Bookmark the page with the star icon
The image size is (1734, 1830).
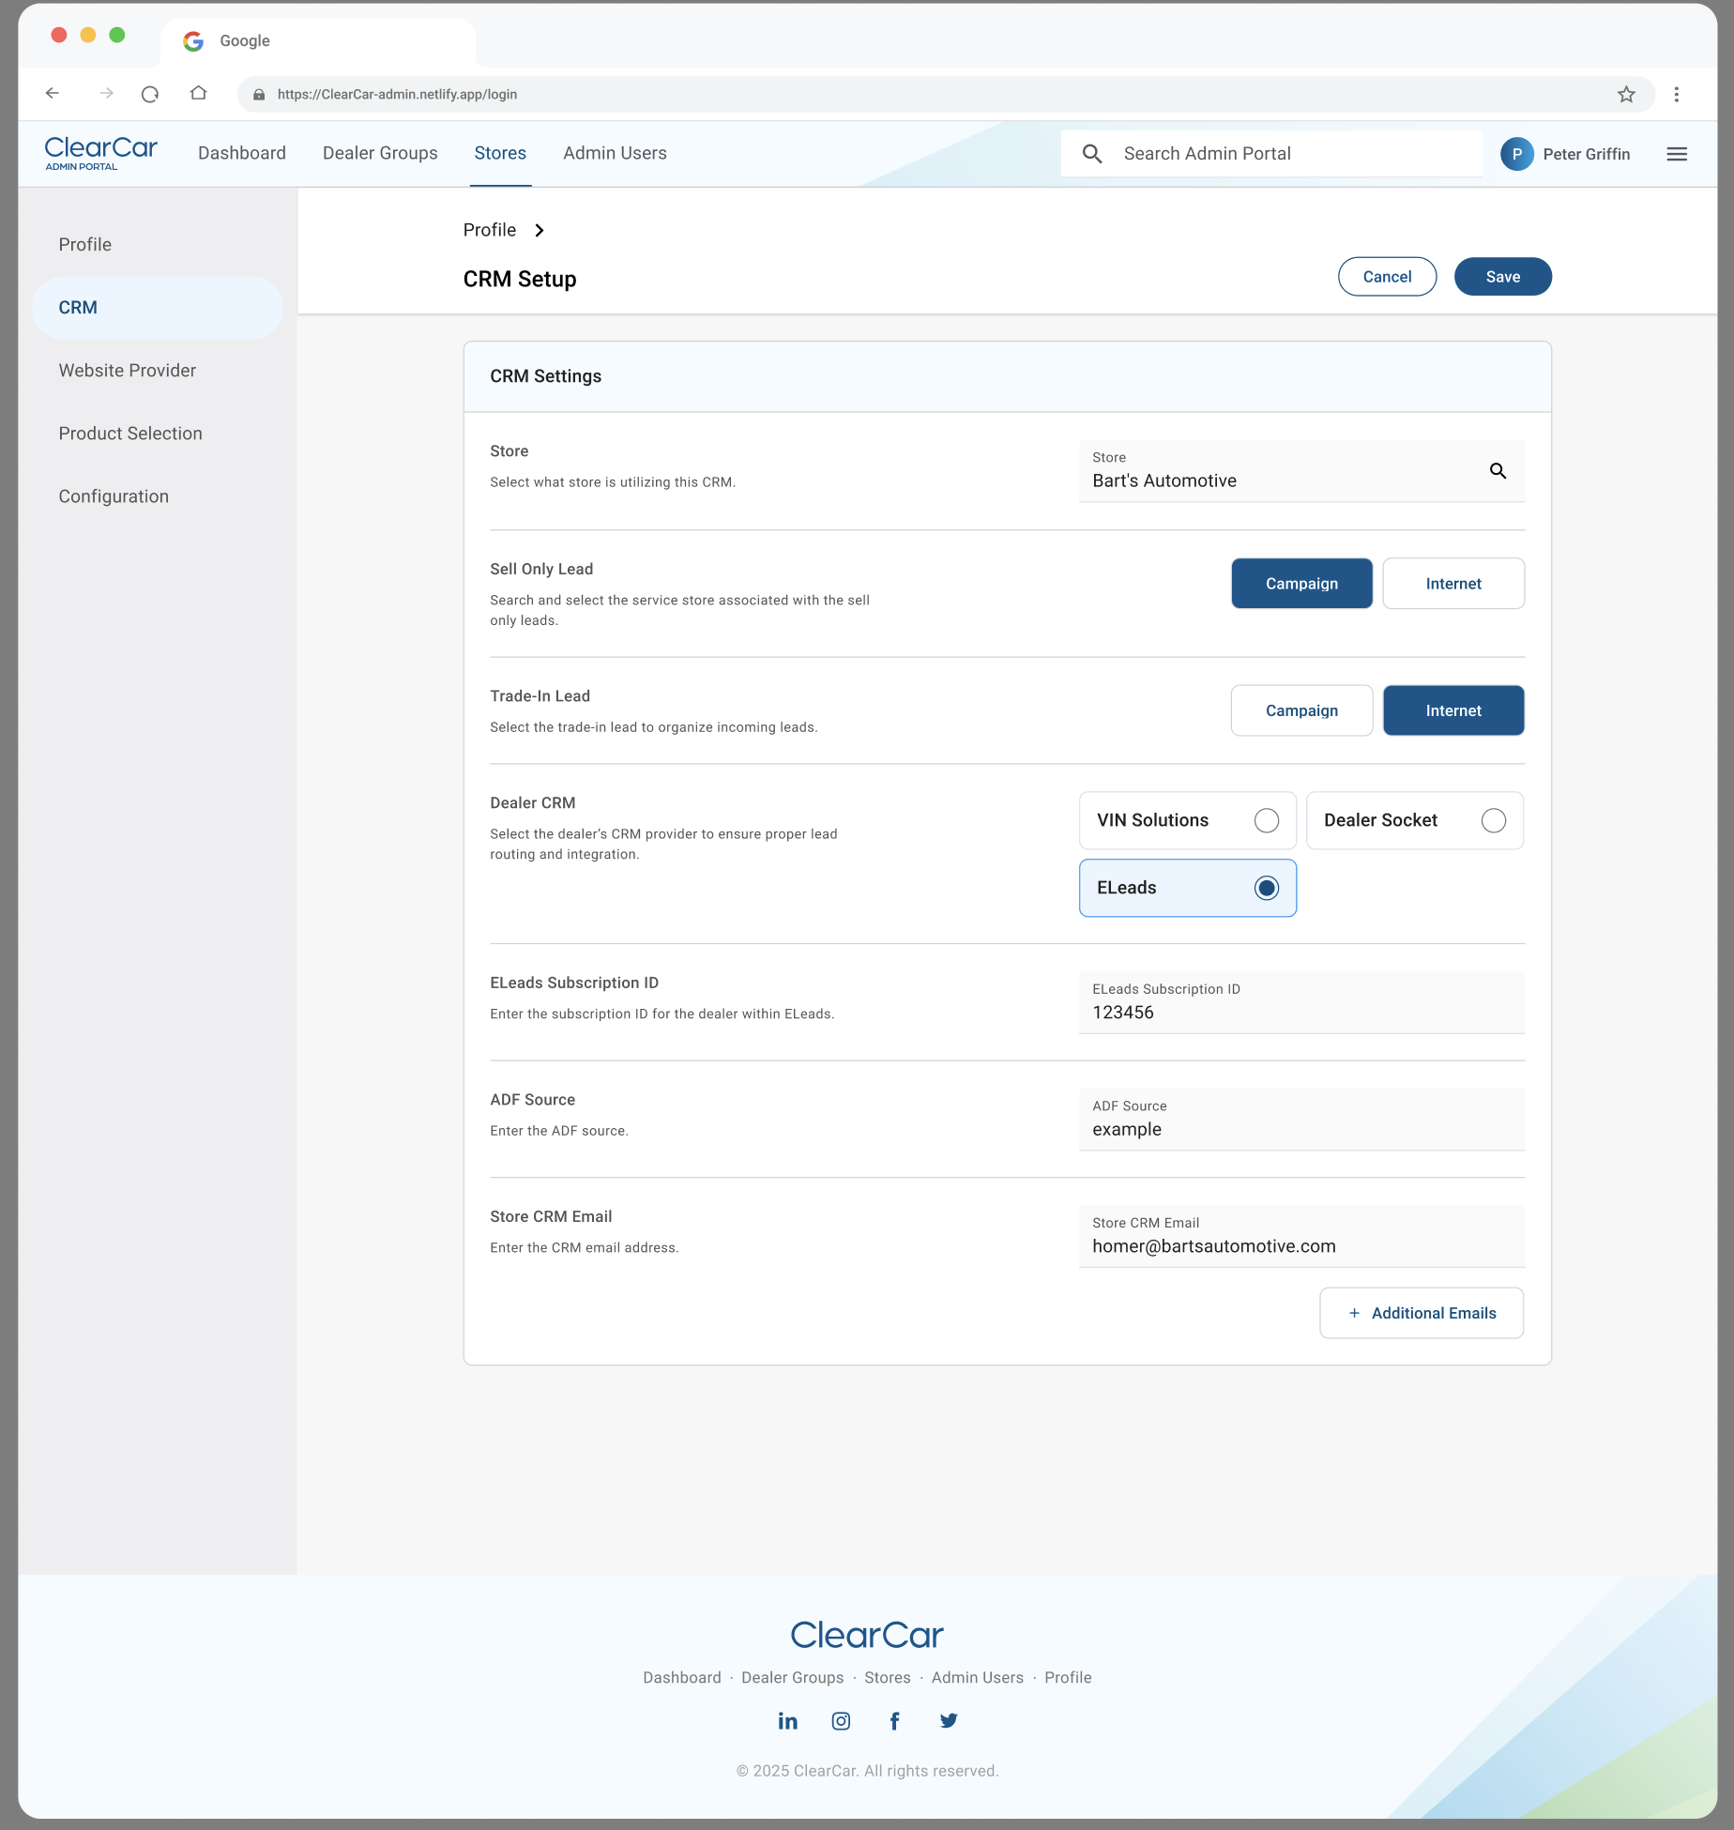1627,94
